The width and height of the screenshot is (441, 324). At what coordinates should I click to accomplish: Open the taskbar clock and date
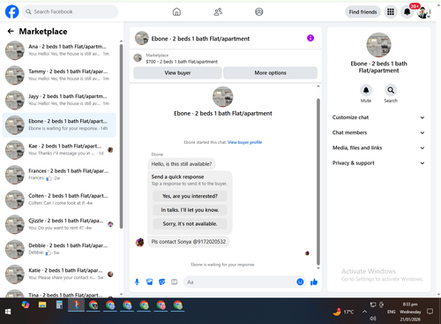410,312
